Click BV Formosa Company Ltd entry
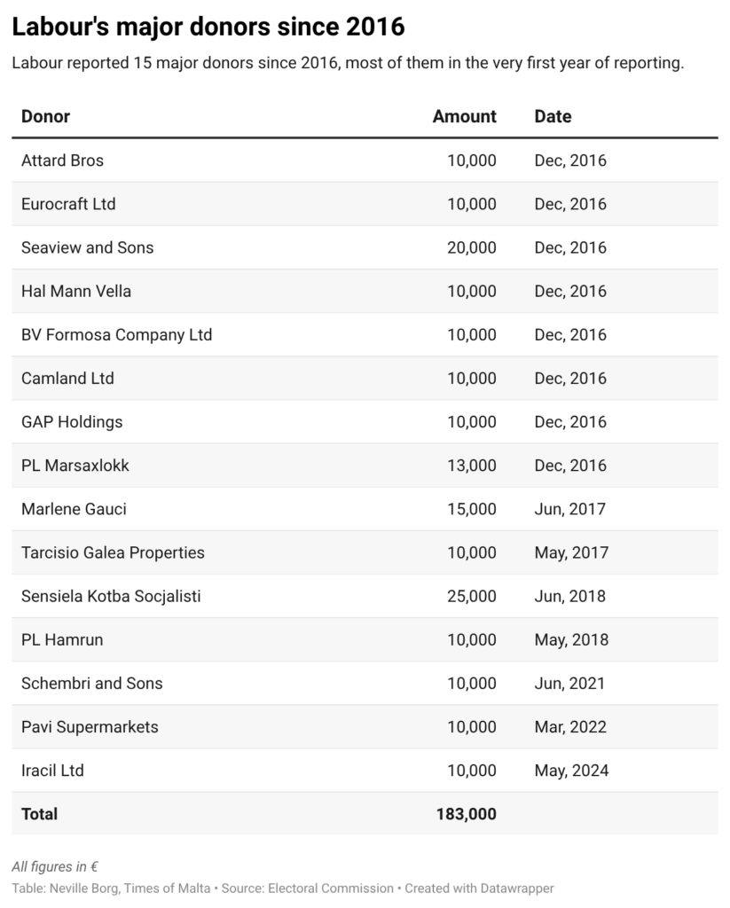Image resolution: width=730 pixels, height=908 pixels. 116,334
